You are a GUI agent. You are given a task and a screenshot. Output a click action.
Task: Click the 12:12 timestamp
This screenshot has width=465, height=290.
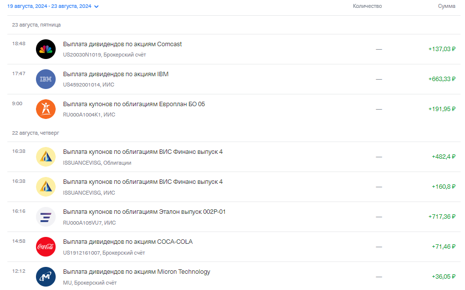19,271
